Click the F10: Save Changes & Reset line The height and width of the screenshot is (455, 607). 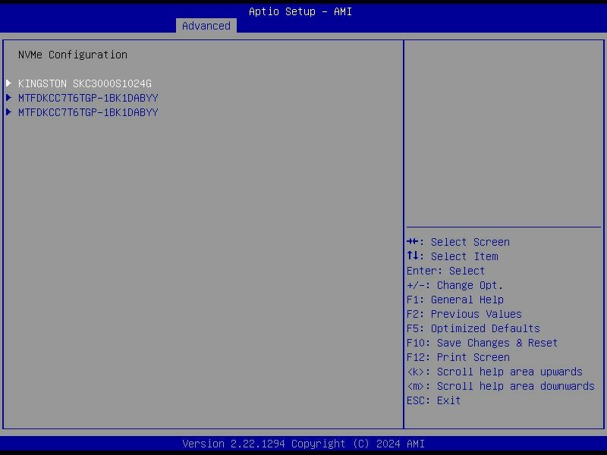482,343
